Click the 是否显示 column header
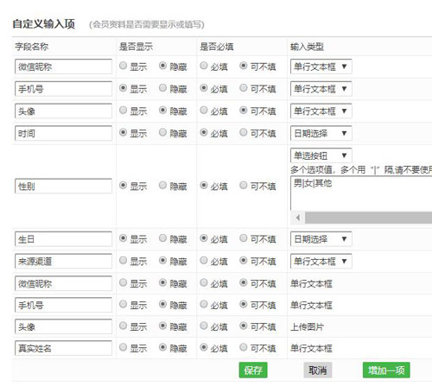This screenshot has width=432, height=386. [x=136, y=47]
